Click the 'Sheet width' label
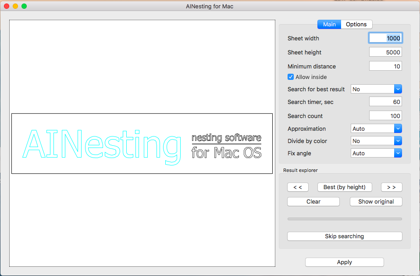The width and height of the screenshot is (420, 276). [303, 38]
